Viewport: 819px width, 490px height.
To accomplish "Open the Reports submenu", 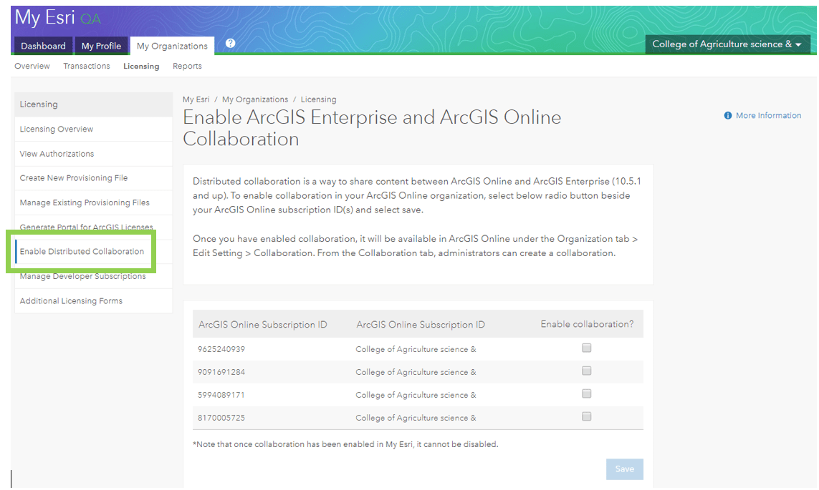I will [x=187, y=67].
